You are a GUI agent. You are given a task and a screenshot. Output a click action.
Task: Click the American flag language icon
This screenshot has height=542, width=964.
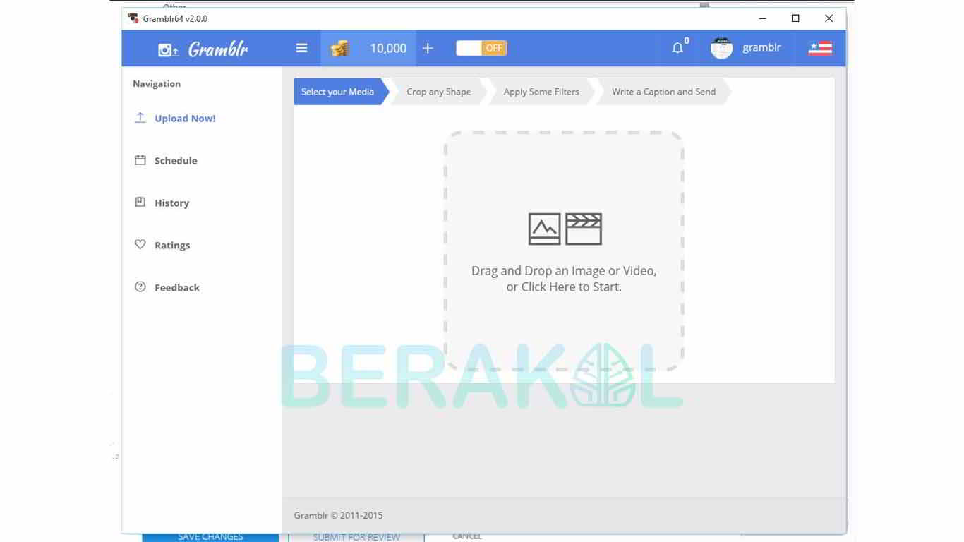click(x=819, y=48)
